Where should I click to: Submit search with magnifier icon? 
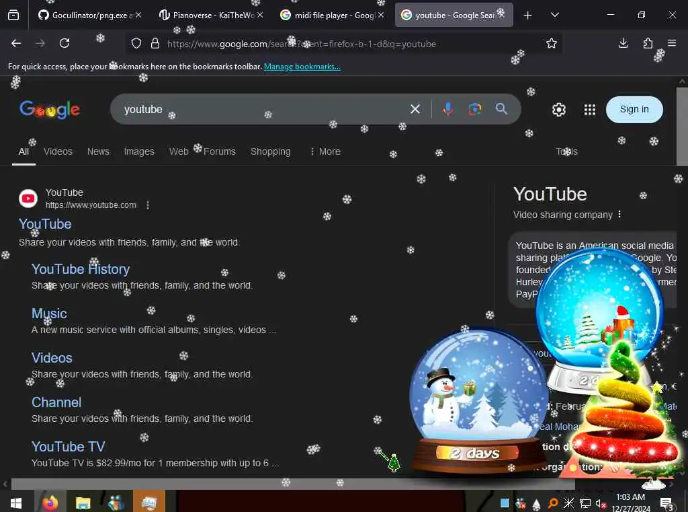click(x=501, y=109)
